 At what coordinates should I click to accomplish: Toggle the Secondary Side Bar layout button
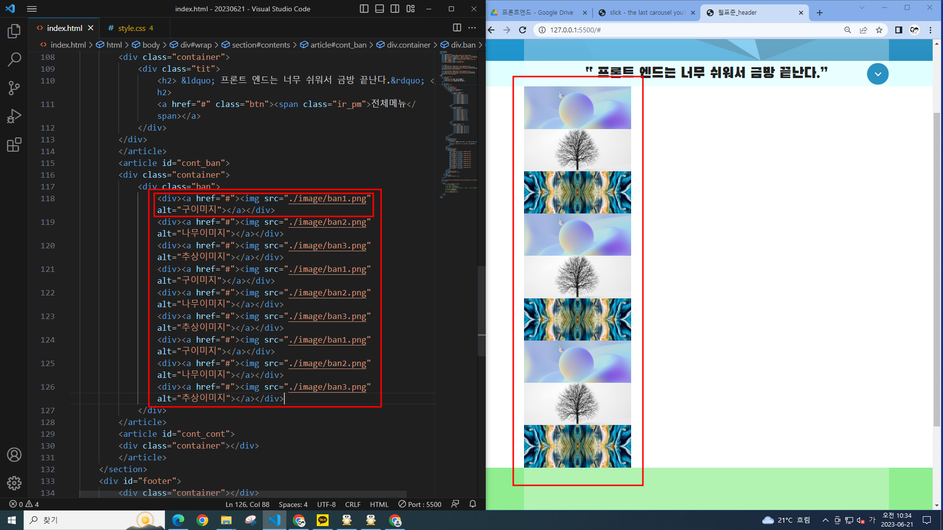pyautogui.click(x=395, y=9)
